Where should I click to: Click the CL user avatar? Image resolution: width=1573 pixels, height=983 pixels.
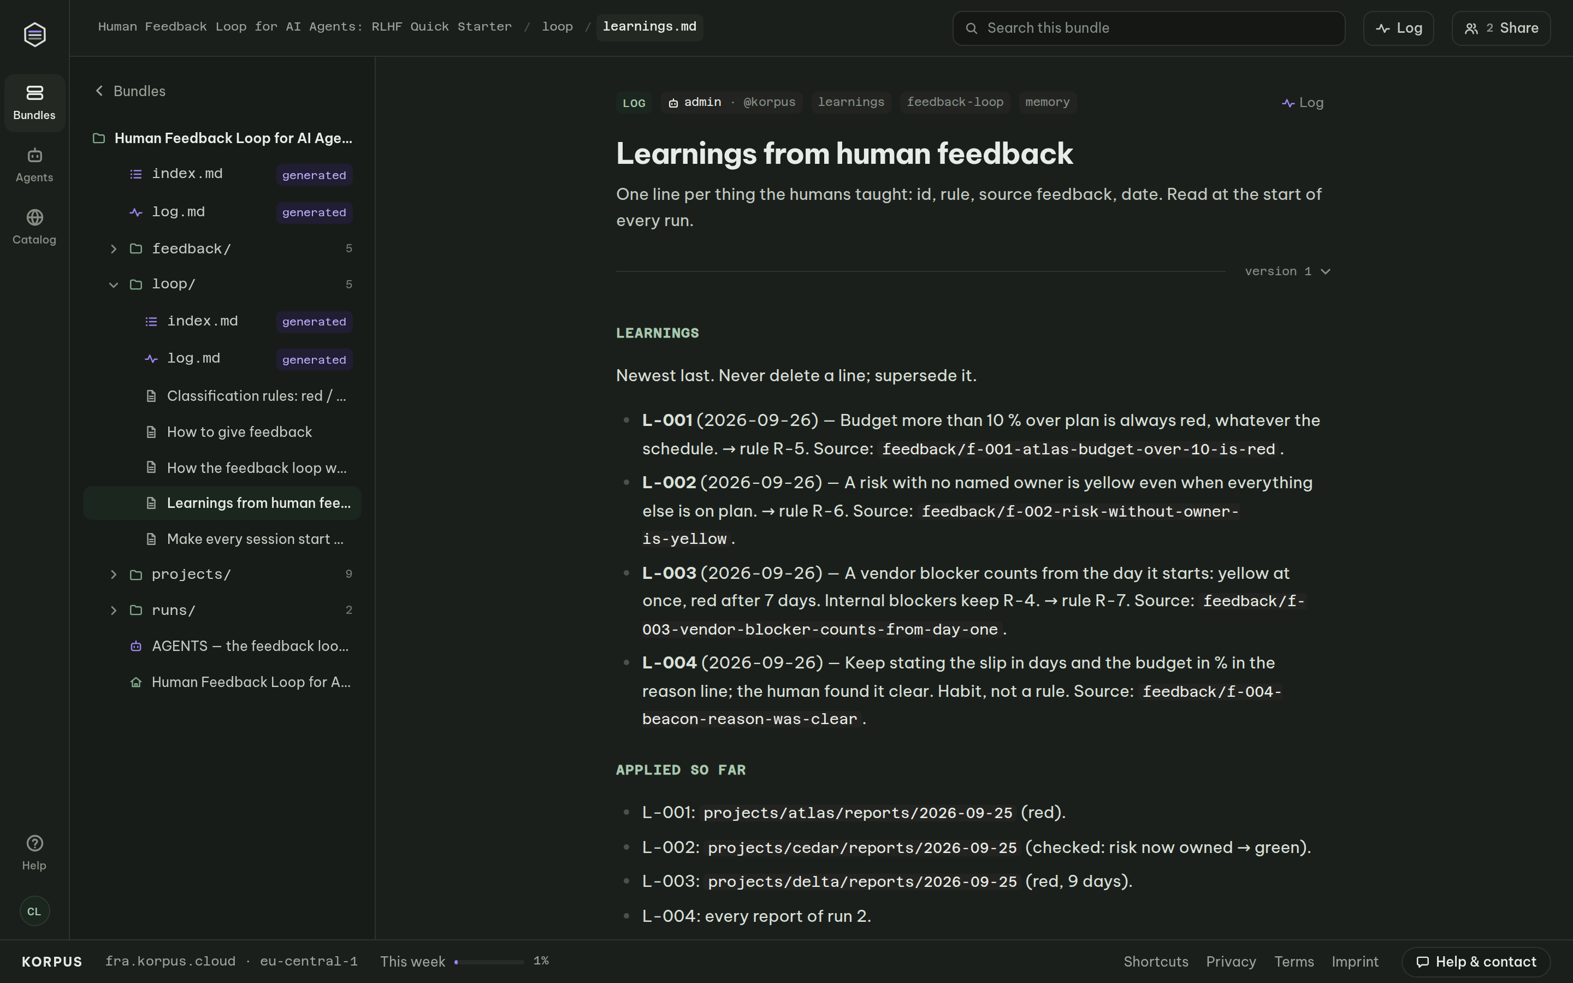tap(34, 911)
